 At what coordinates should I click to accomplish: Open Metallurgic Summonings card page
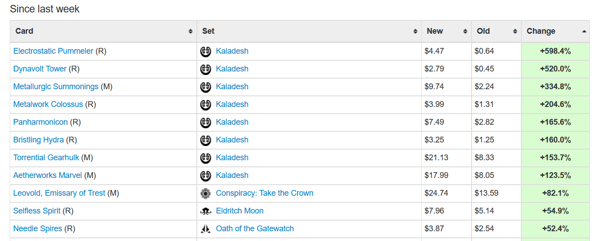[56, 87]
